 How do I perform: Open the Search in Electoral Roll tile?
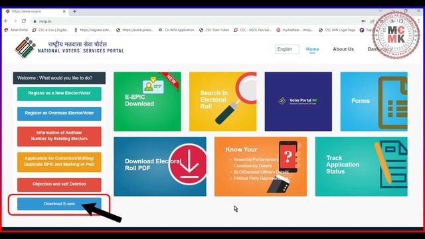[x=223, y=102]
